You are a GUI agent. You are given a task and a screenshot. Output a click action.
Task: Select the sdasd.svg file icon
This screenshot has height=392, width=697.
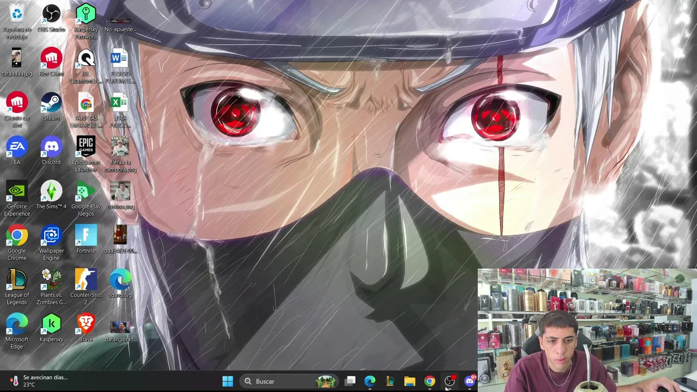(120, 284)
